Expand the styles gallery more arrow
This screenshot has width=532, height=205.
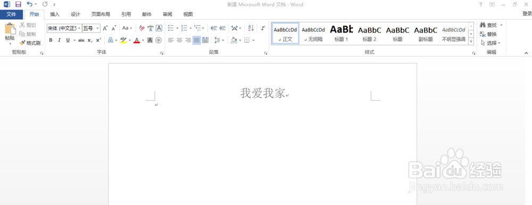(471, 41)
